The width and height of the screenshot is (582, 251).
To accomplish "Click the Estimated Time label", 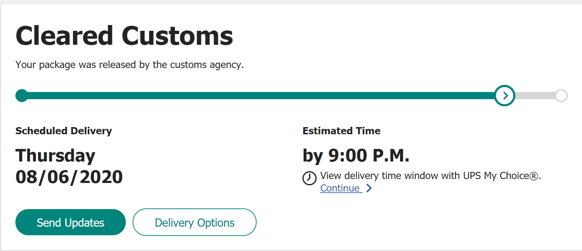I will tap(342, 131).
